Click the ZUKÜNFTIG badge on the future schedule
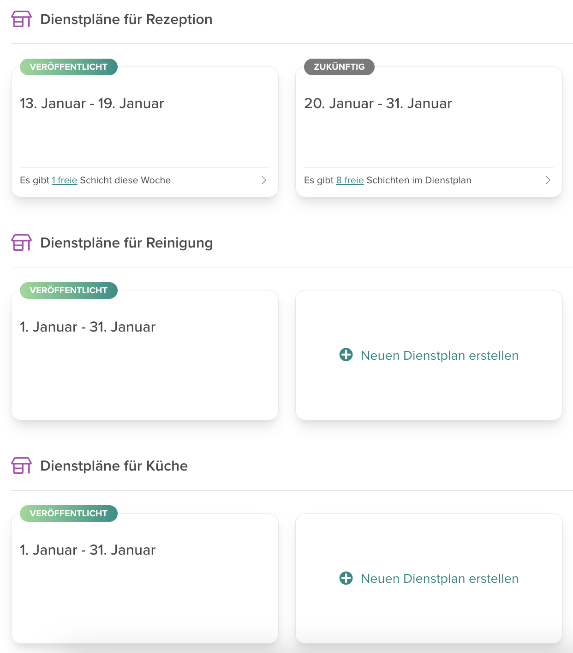The height and width of the screenshot is (653, 573). pos(339,67)
